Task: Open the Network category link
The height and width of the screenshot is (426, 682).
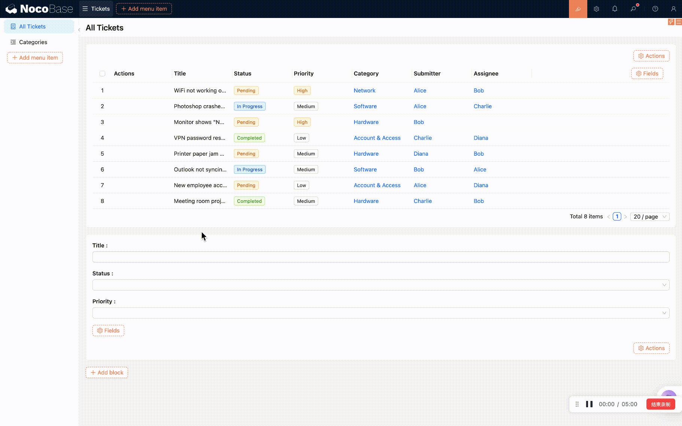Action: pyautogui.click(x=364, y=91)
